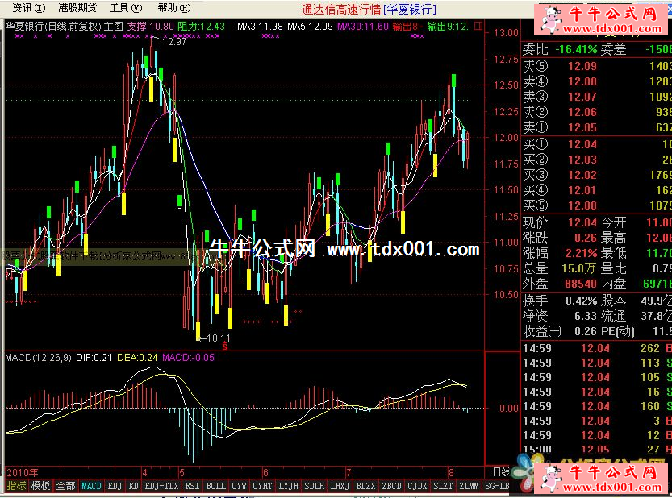Select the CYW indicator tab
The width and height of the screenshot is (672, 498).
click(239, 486)
